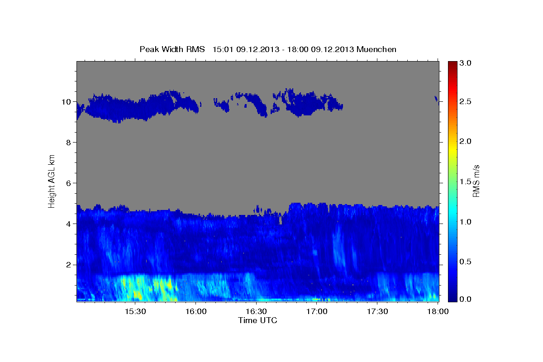Pick the dark blue bottom of colorbar
Screen dimensions: 543x362
point(452,297)
